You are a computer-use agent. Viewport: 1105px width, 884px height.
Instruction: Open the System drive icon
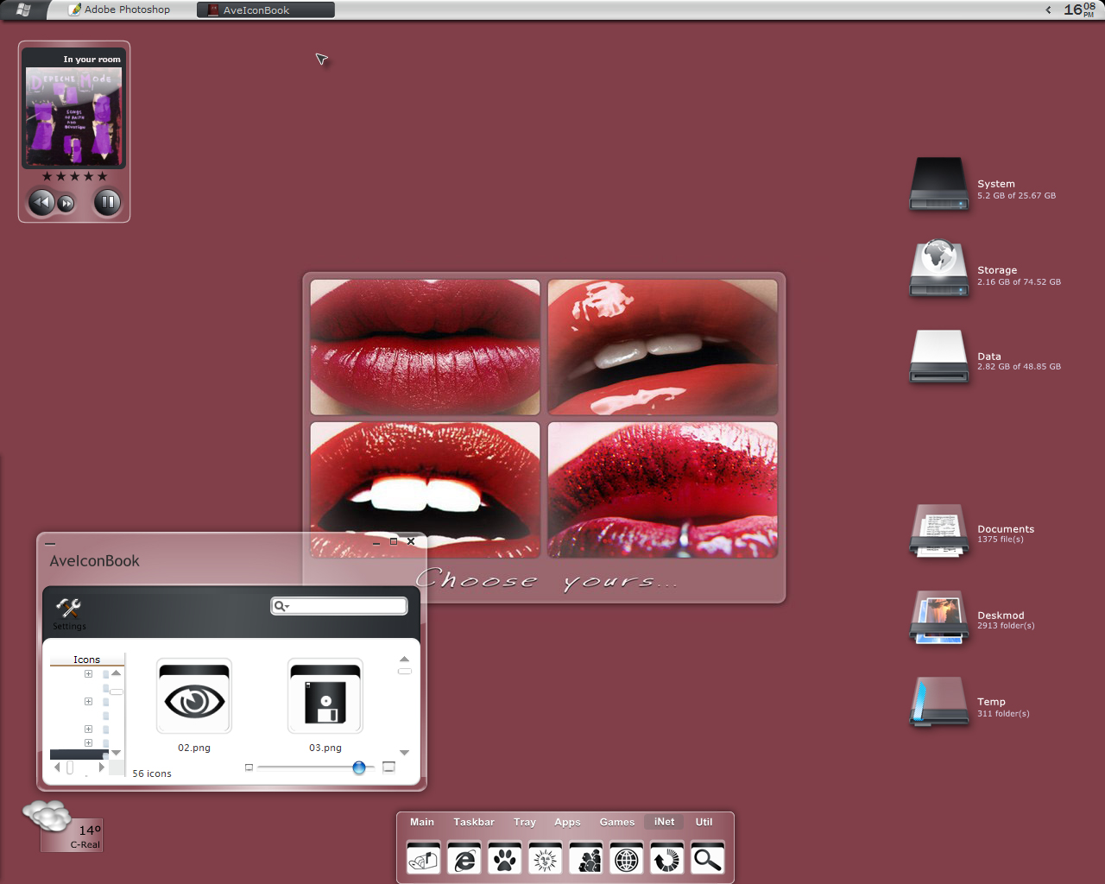[939, 184]
